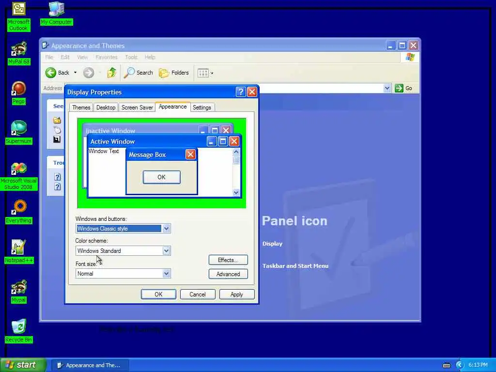Click first help icon under Troubleshooters panel
The height and width of the screenshot is (372, 496).
(57, 177)
